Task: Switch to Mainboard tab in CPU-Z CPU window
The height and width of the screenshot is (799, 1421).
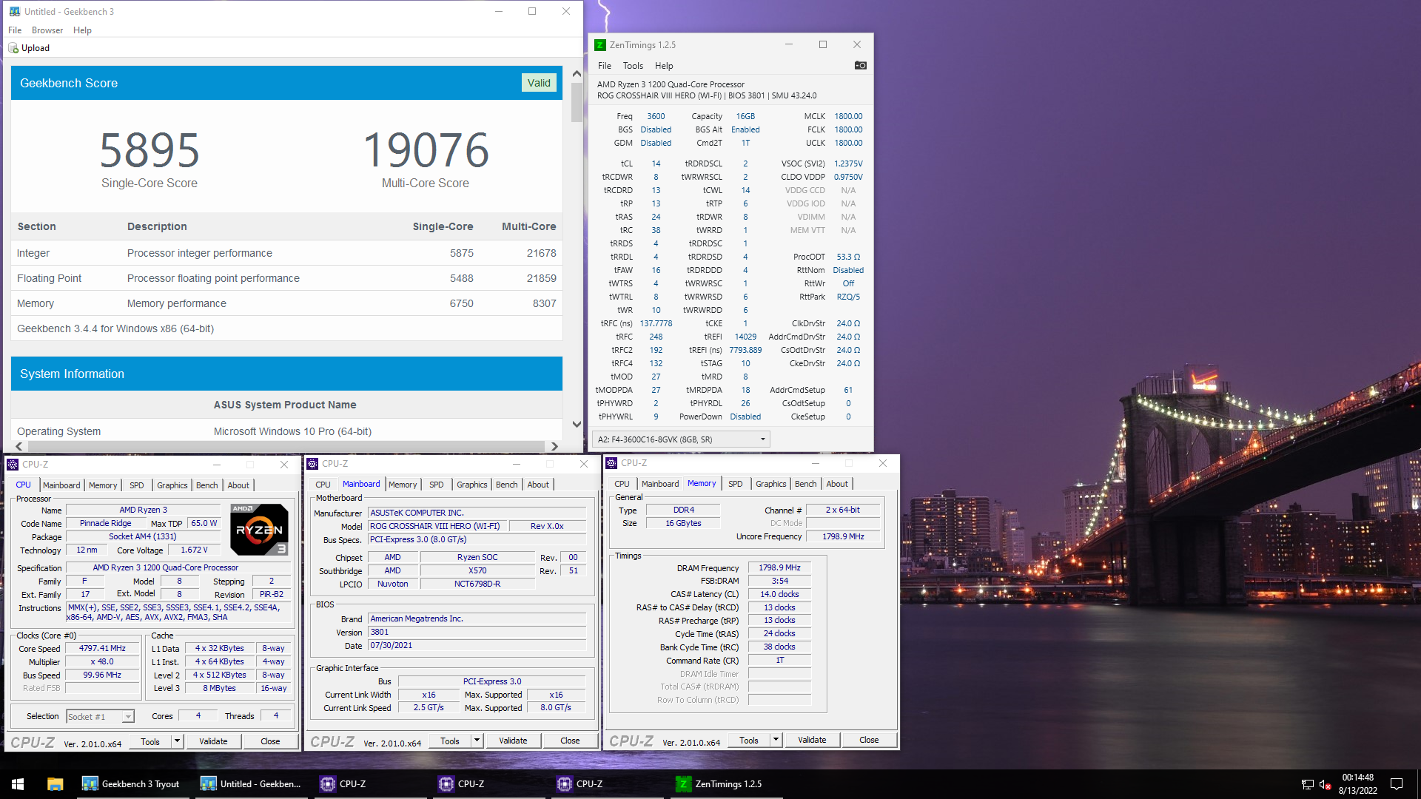Action: (61, 485)
